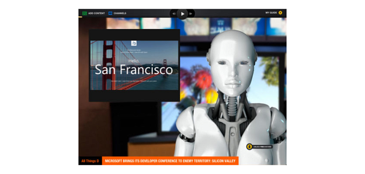
Task: Open the yellow My Guide gear icon
Action: [280, 13]
